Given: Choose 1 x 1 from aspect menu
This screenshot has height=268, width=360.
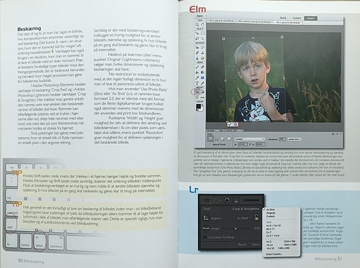Looking at the screenshot, I should point(269,222).
